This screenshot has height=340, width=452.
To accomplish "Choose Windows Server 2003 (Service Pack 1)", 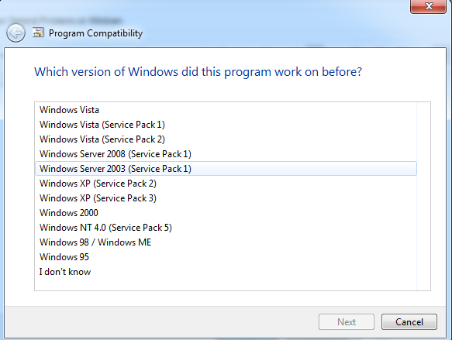I will point(226,169).
